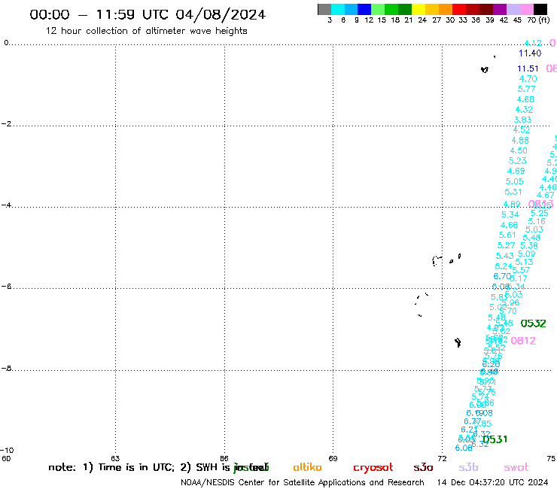Click the 4.32 wave height reading
557x489 pixels.
click(x=524, y=110)
